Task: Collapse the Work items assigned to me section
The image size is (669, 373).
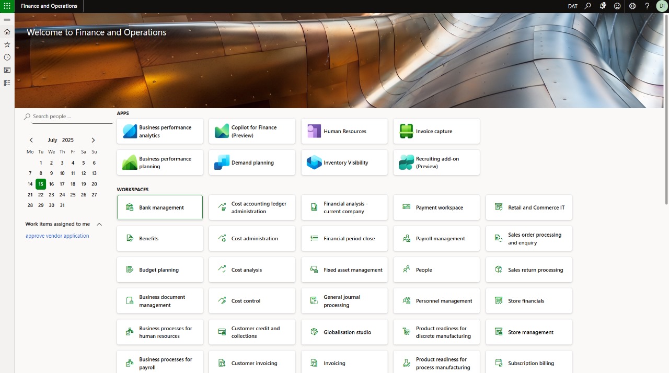Action: tap(99, 224)
